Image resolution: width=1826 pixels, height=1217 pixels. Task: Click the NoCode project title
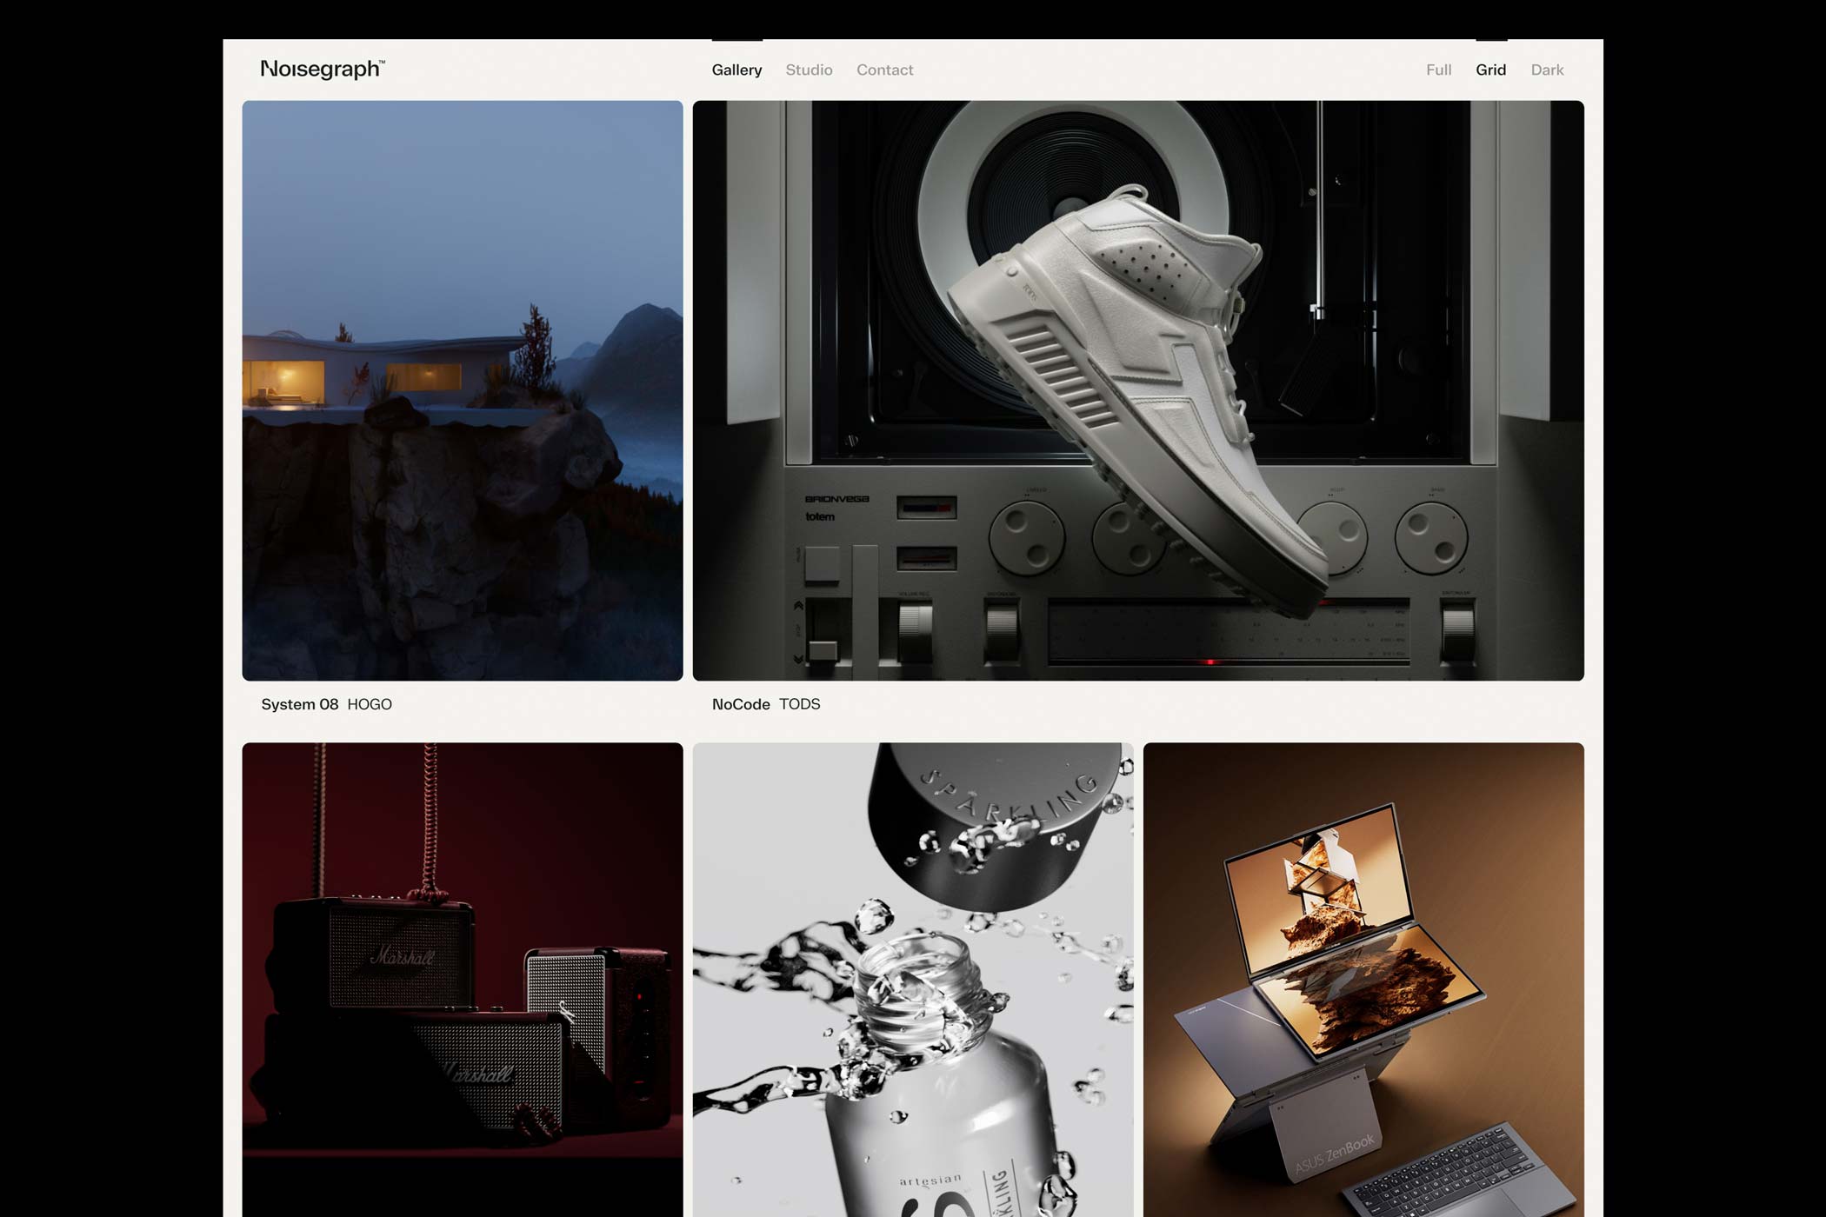741,704
